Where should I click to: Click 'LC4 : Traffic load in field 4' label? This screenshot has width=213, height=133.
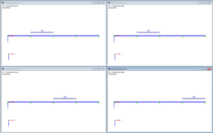tap(116, 72)
